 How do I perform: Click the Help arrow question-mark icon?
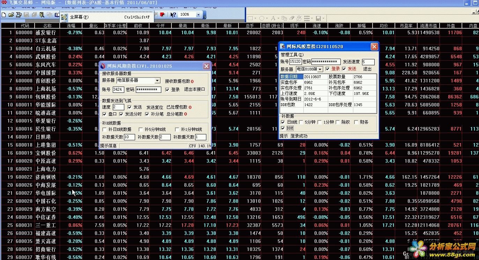point(173,15)
